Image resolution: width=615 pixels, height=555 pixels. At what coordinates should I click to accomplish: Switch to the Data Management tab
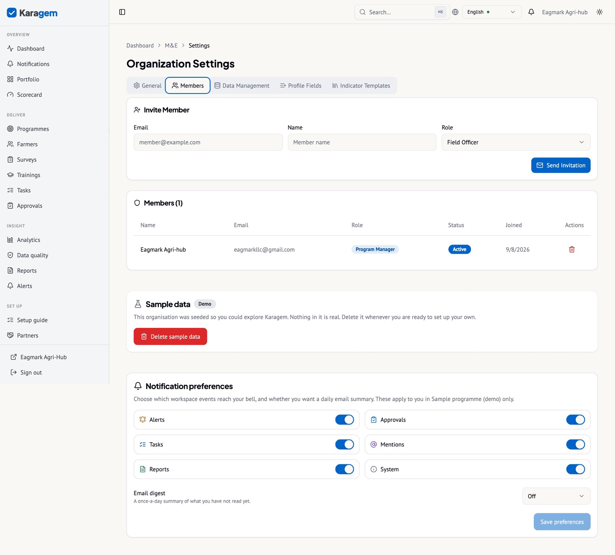tap(242, 85)
